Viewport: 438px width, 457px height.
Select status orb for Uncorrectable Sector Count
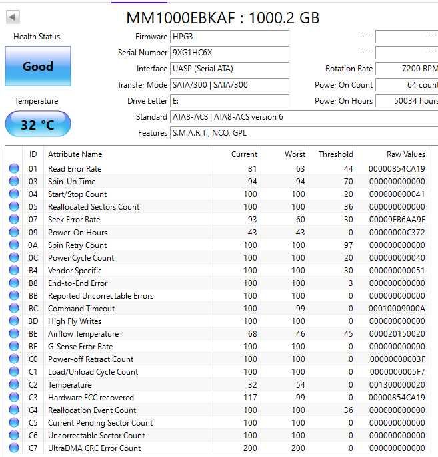(14, 435)
